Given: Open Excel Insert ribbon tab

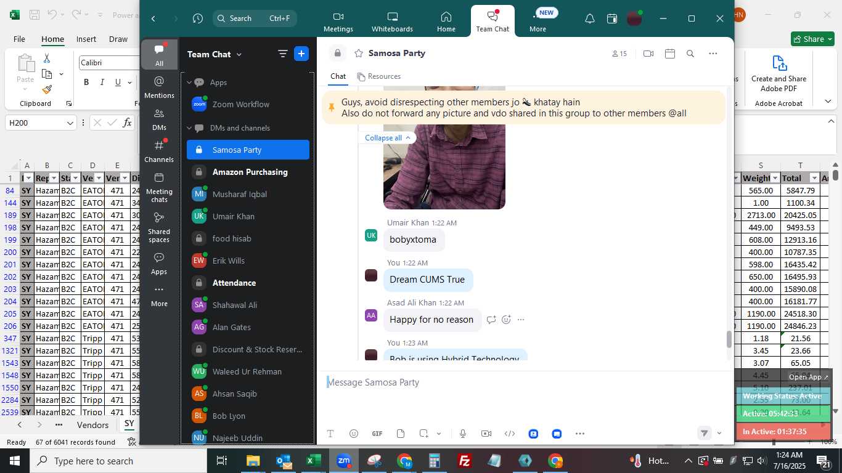Looking at the screenshot, I should 86,39.
